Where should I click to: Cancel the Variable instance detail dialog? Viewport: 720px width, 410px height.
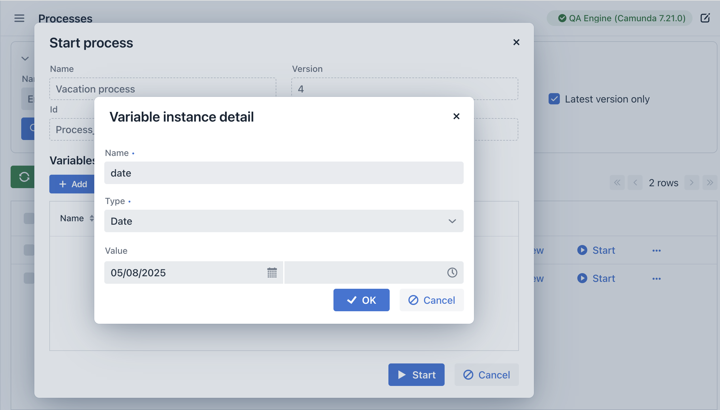pyautogui.click(x=432, y=300)
